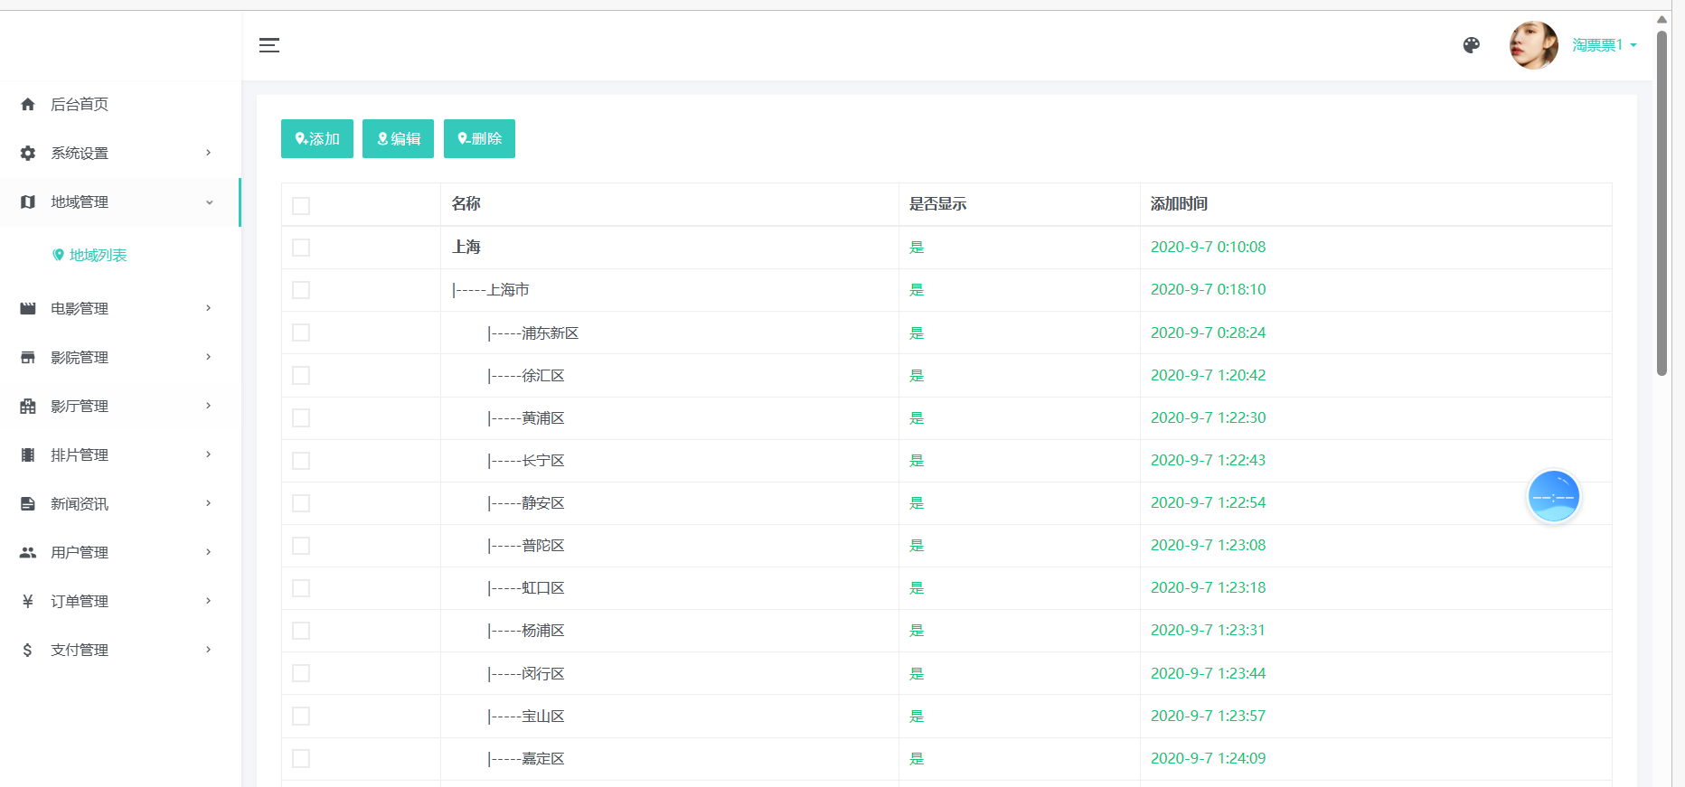Click the hamburger sidebar toggle icon

[x=268, y=45]
